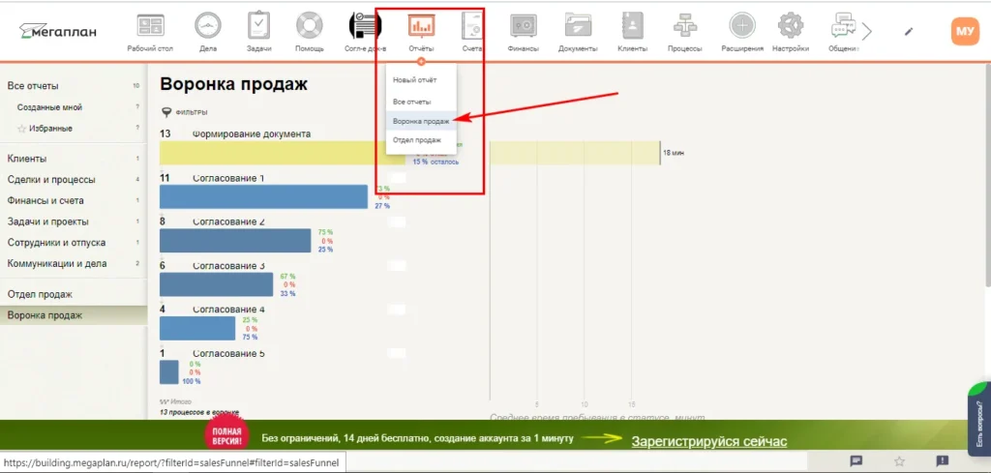
Task: Click the bottom bar exclamation feedback icon
Action: [x=942, y=461]
